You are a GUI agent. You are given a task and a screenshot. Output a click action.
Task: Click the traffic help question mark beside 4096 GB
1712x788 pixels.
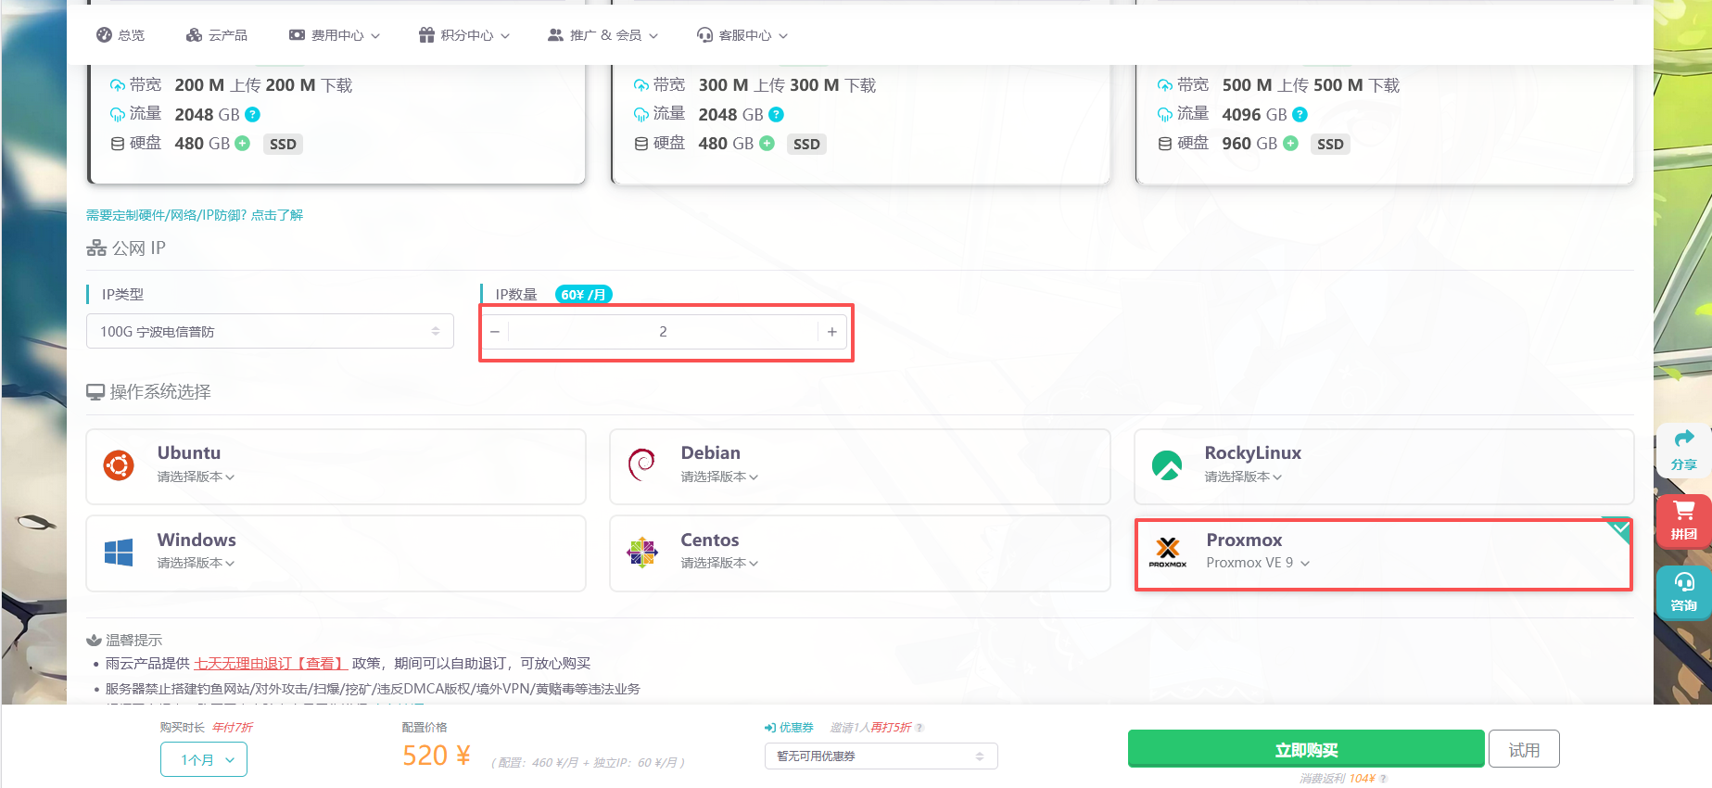click(1300, 114)
